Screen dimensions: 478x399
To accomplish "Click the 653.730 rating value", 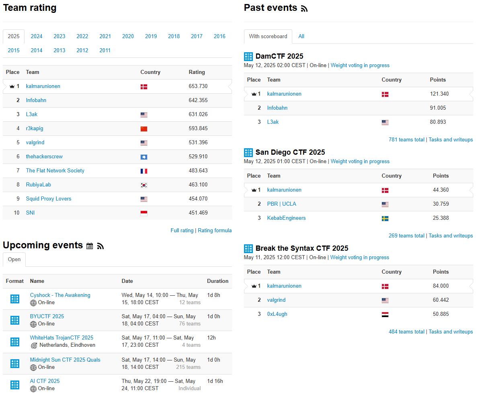I will (198, 86).
